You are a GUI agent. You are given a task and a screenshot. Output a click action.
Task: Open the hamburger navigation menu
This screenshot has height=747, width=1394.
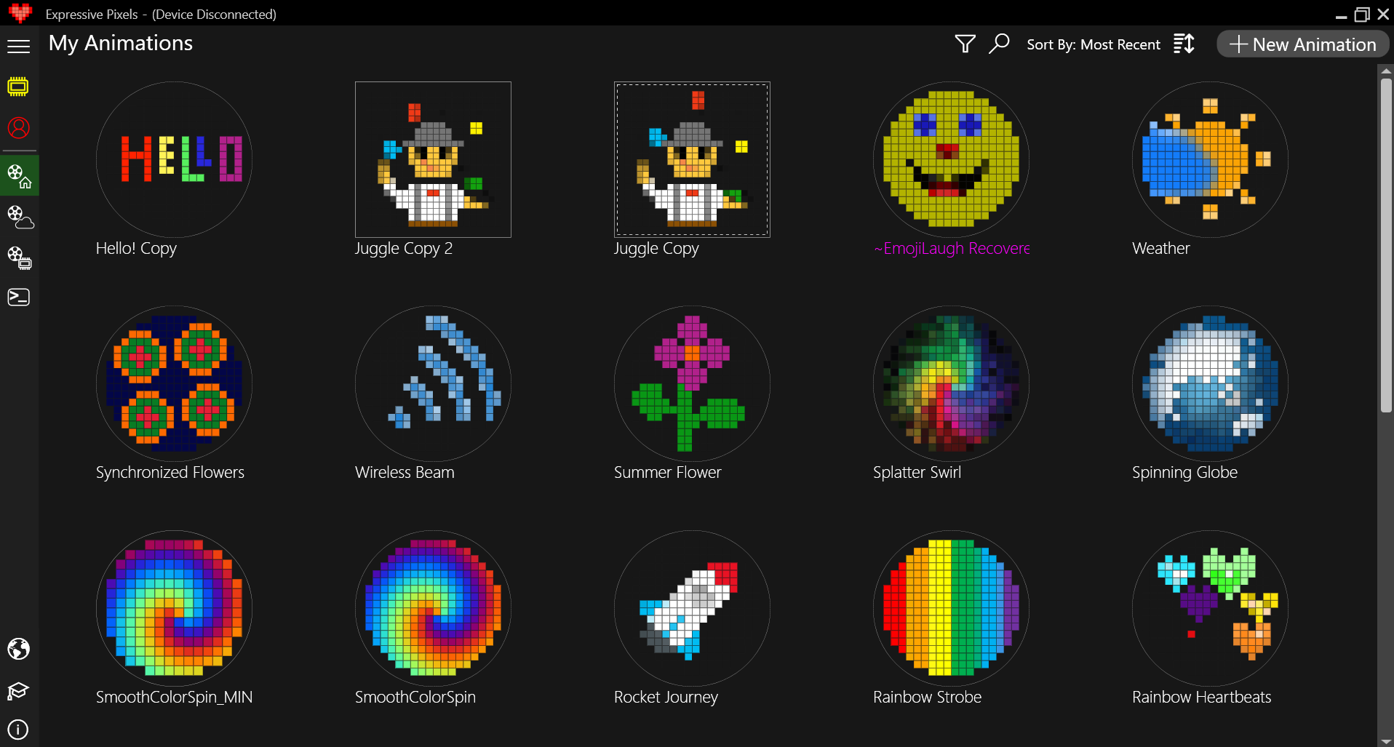pyautogui.click(x=19, y=46)
